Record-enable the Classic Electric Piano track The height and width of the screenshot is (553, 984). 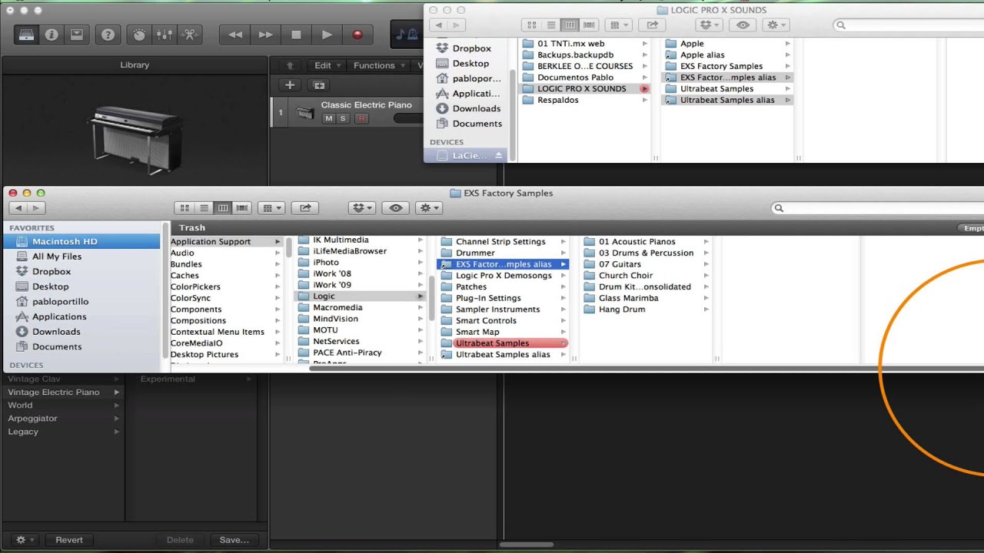(x=361, y=118)
